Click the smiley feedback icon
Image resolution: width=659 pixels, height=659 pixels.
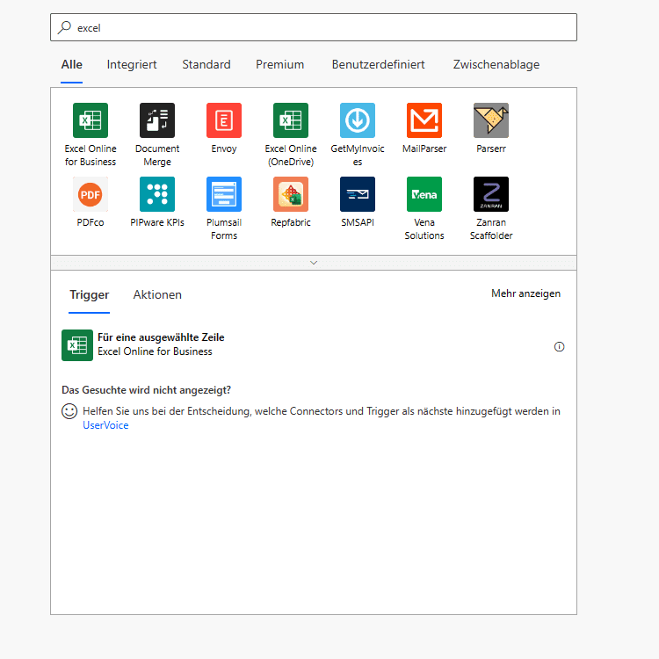pyautogui.click(x=69, y=411)
